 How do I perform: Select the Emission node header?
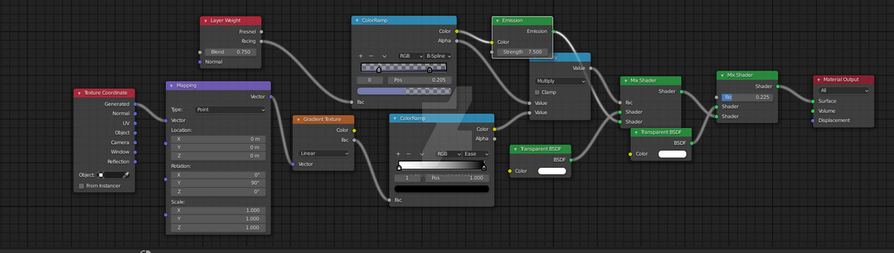[x=522, y=22]
